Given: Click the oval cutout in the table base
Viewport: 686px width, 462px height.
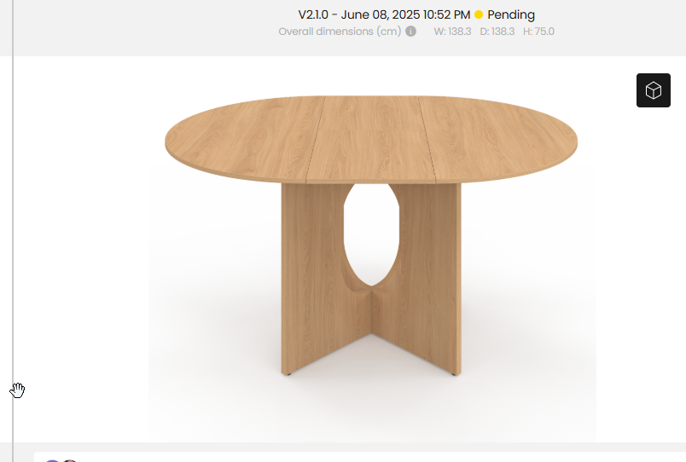Looking at the screenshot, I should click(x=371, y=234).
